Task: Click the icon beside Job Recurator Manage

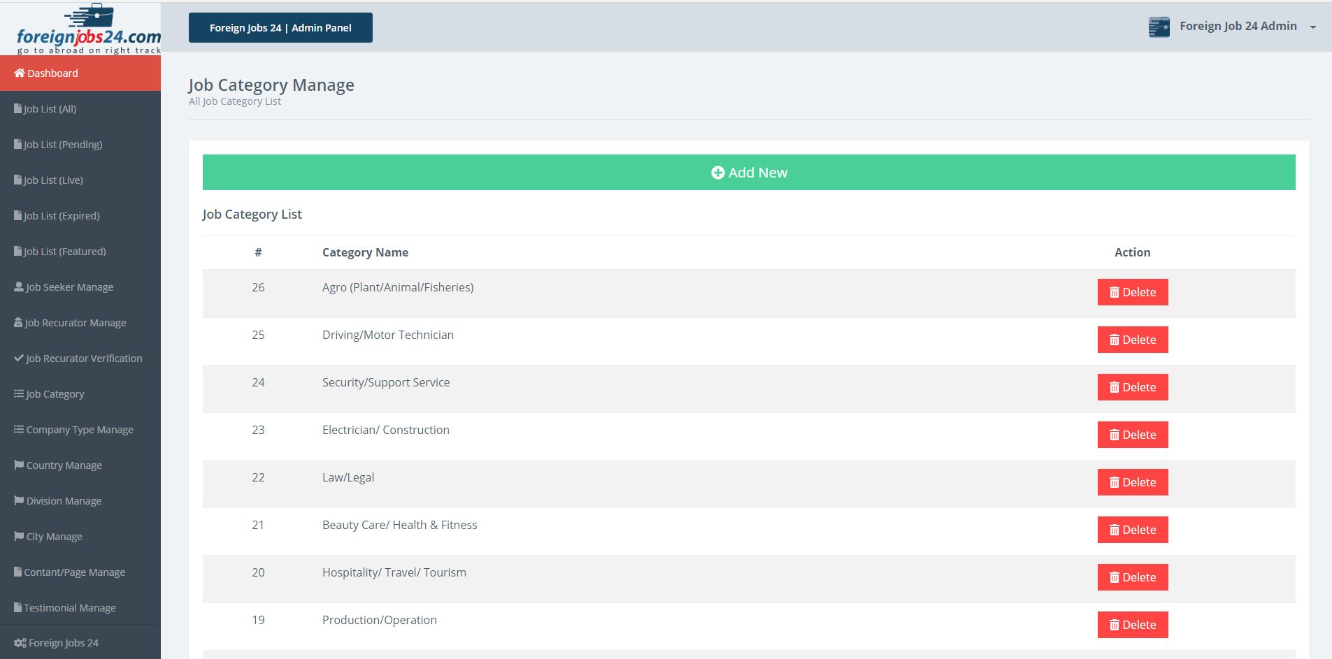Action: 18,322
